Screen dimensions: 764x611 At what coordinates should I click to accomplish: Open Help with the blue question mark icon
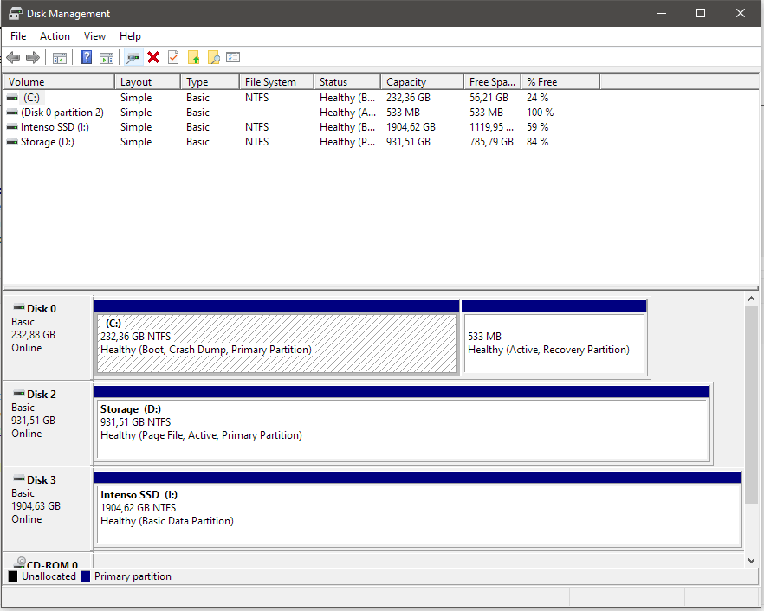[x=87, y=57]
